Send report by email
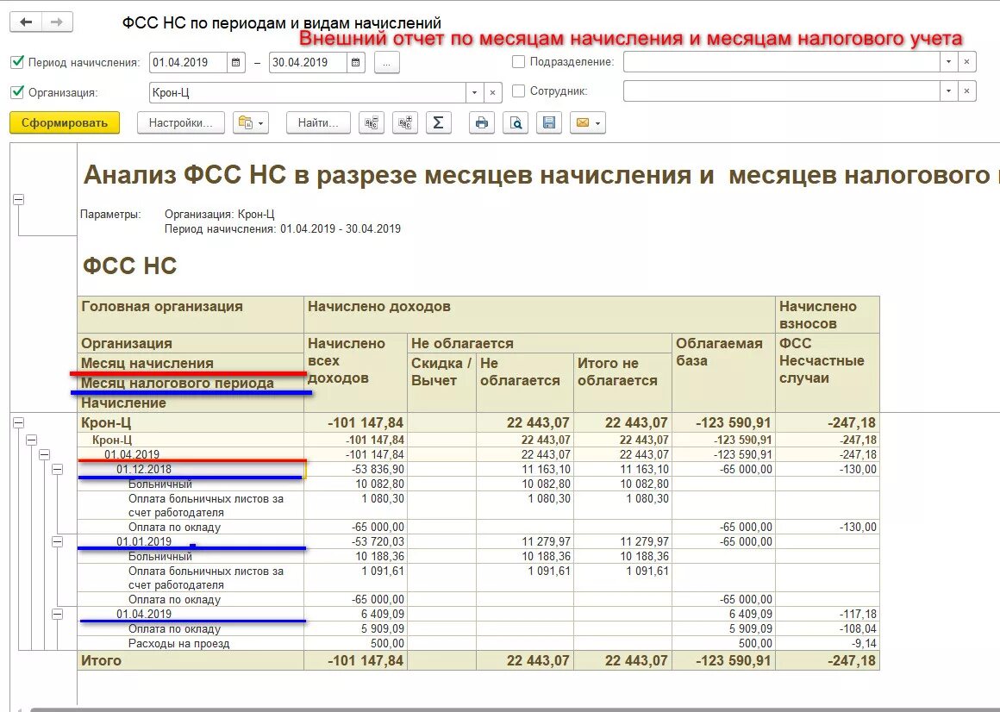Viewport: 1000px width, 712px height. [587, 123]
